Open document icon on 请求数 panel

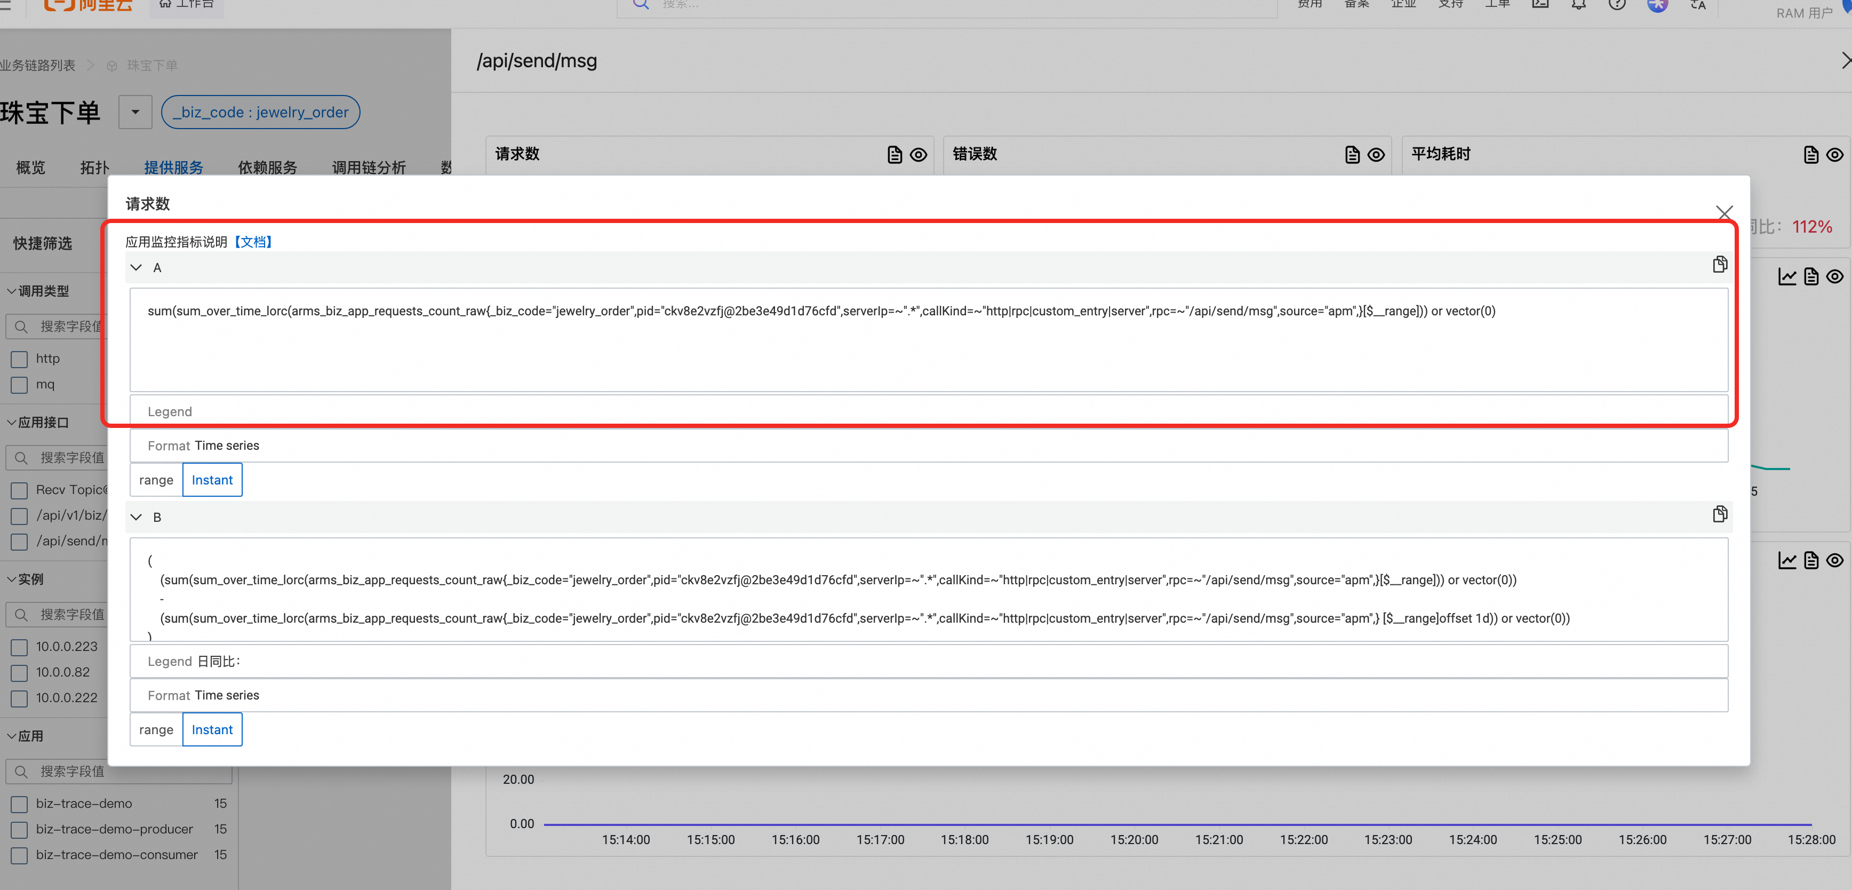pos(895,155)
